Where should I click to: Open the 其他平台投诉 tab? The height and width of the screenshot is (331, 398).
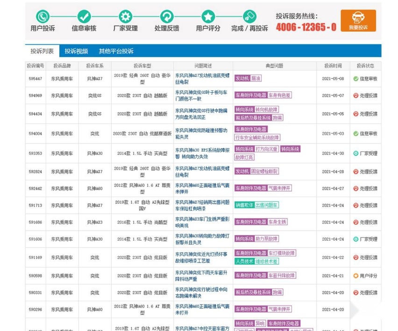click(x=116, y=51)
